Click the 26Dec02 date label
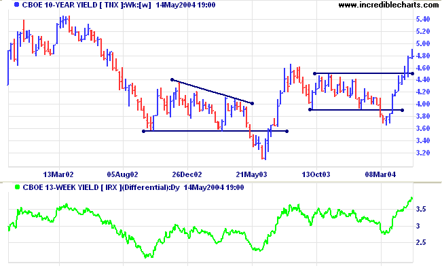Viewport: 442px width, 268px height. tap(187, 175)
